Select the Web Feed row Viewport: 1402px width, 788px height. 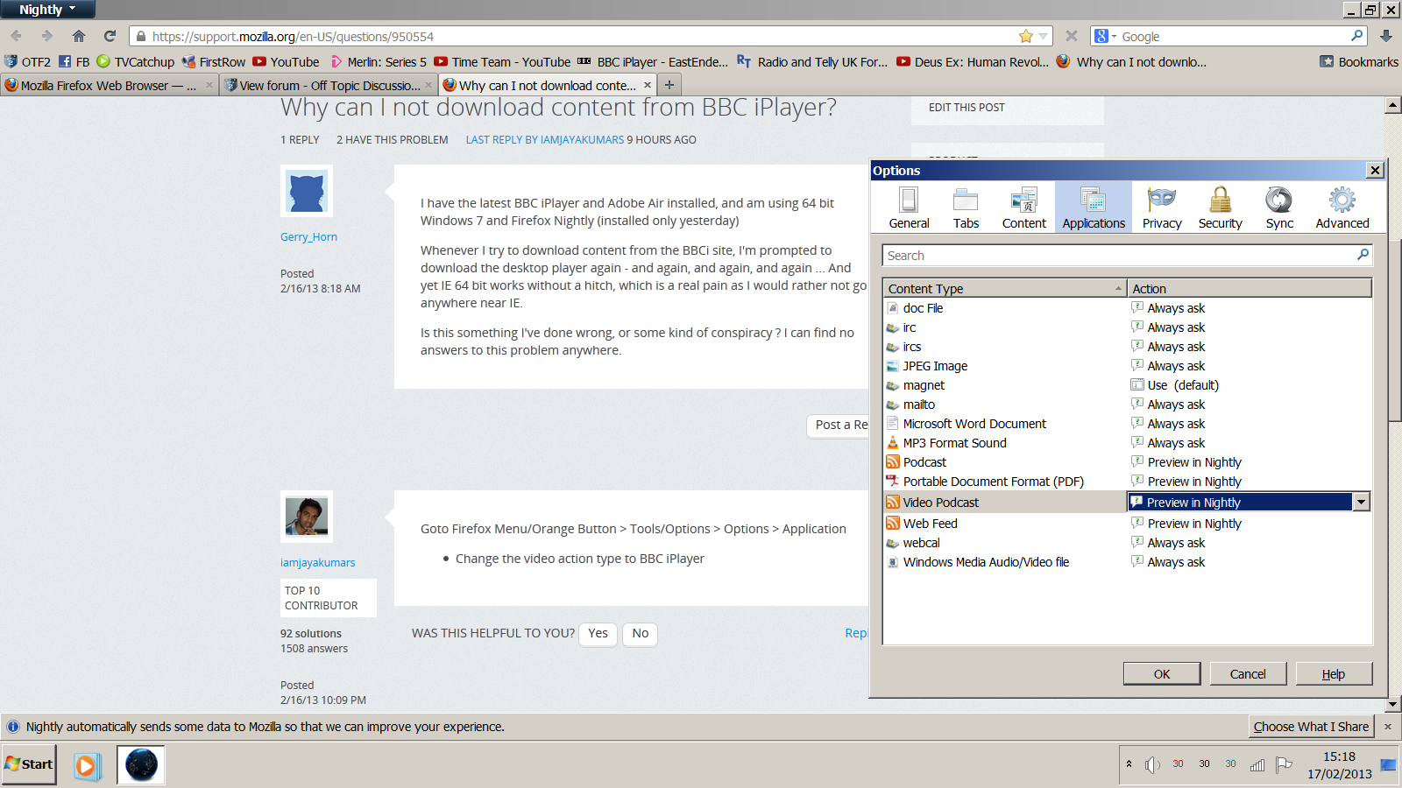(1127, 524)
